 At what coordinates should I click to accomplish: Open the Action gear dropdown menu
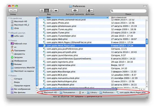point(90,11)
